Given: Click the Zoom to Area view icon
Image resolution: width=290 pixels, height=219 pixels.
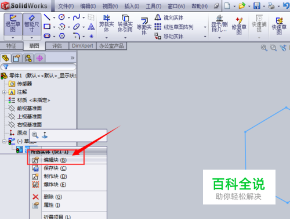Looking at the screenshot, I should [273, 48].
